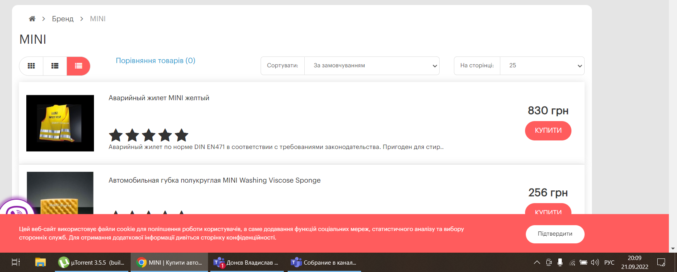Buy the 830 грн safety vest
677x272 pixels.
[548, 131]
